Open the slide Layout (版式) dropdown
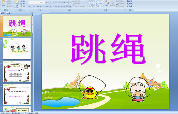 click(23, 1)
